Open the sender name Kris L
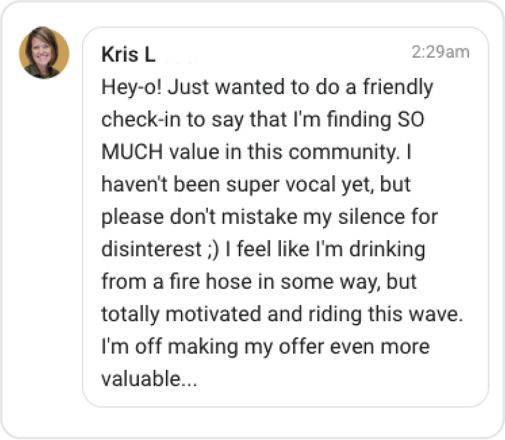Viewport: 505px width, 440px height. tap(129, 55)
